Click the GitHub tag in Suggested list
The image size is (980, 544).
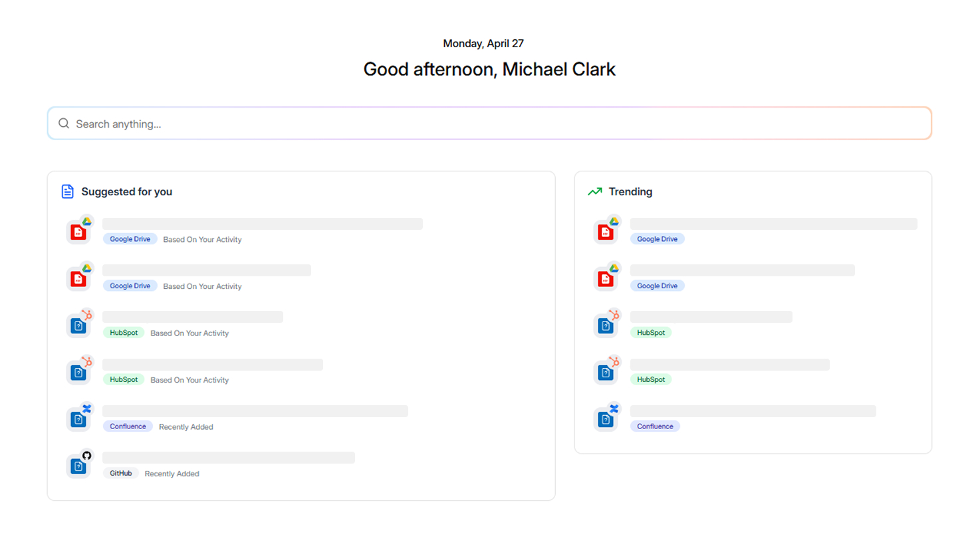[120, 474]
